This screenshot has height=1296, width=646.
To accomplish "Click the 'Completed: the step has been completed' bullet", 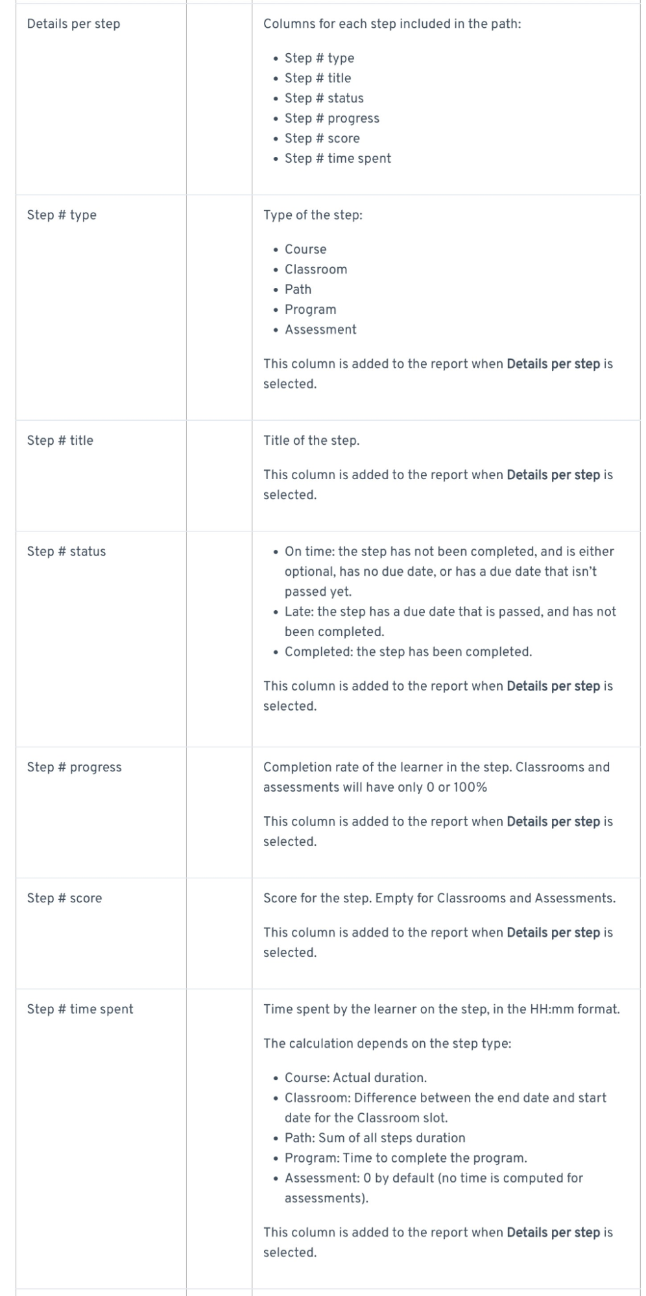I will (408, 652).
